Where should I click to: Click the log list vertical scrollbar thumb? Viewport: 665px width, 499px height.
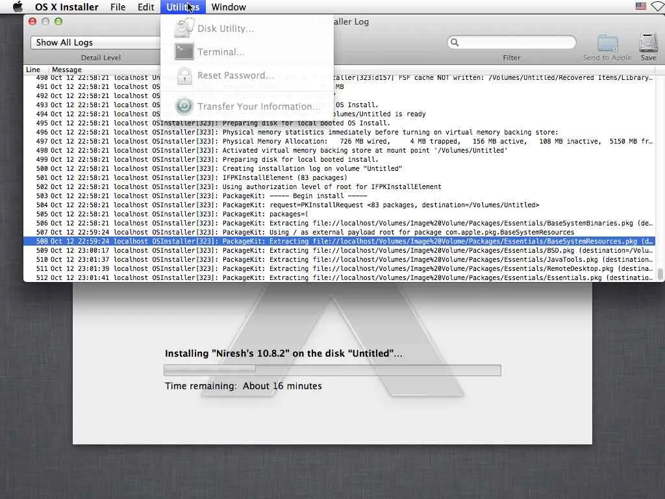tap(660, 274)
